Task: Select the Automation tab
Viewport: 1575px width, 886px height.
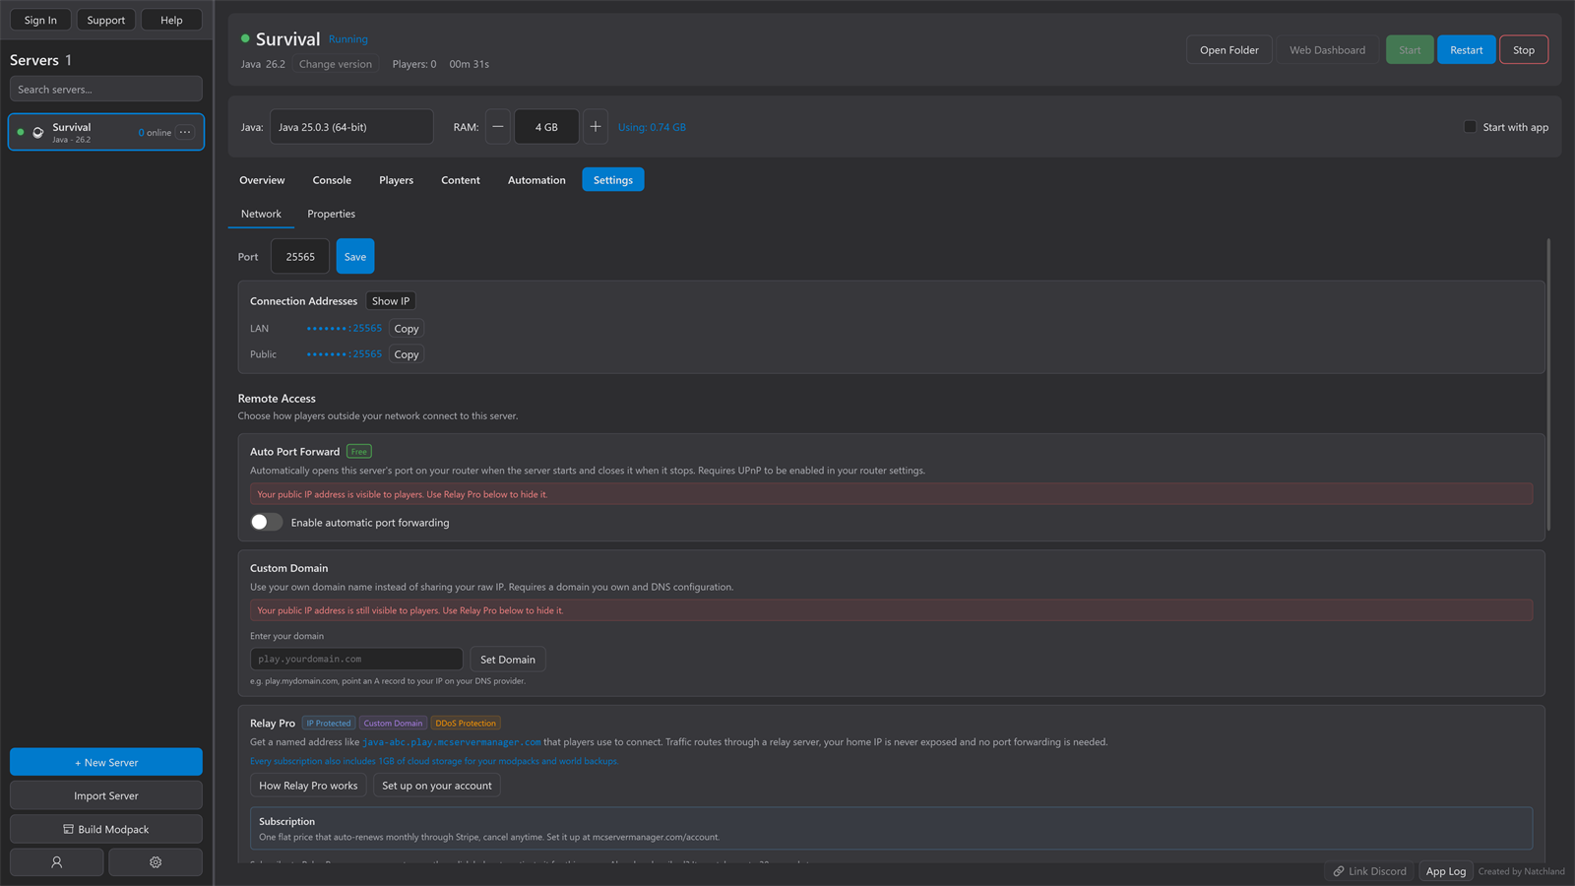Action: coord(536,180)
